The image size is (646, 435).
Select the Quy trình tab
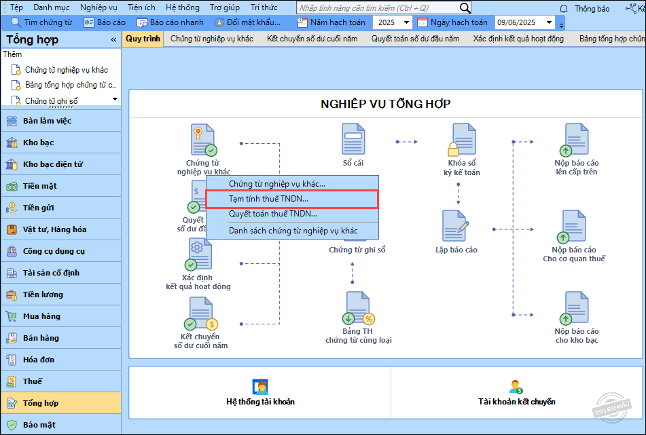click(x=143, y=39)
